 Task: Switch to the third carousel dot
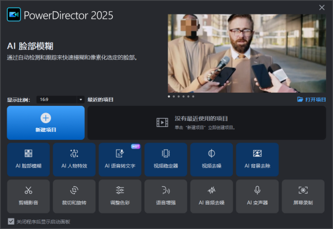(x=179, y=96)
